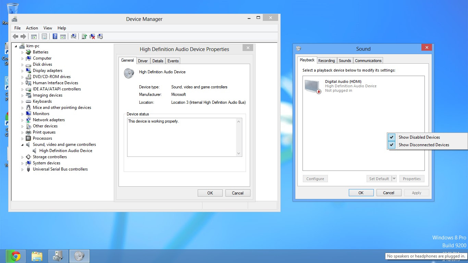Click the Properties toolbar icon in Device Manager

click(45, 36)
